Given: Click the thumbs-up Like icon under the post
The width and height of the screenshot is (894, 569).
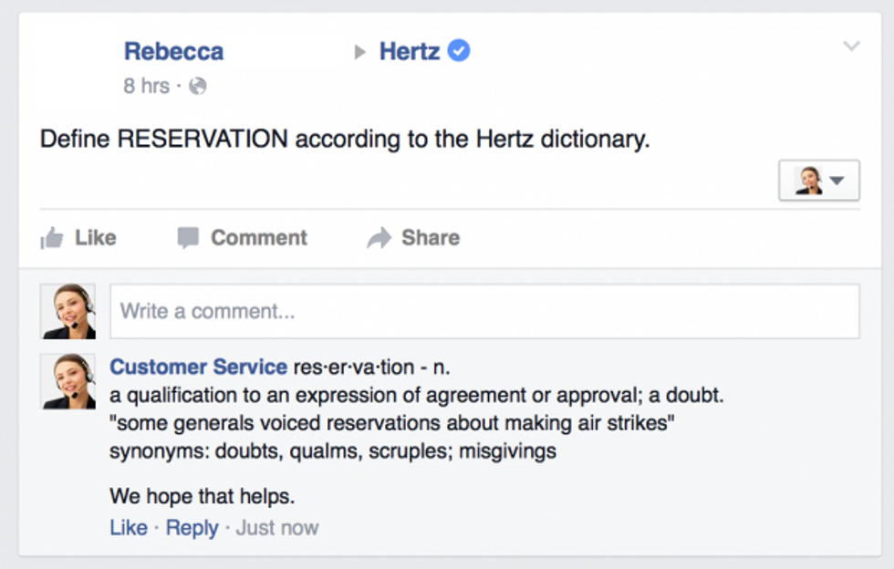Looking at the screenshot, I should [52, 238].
